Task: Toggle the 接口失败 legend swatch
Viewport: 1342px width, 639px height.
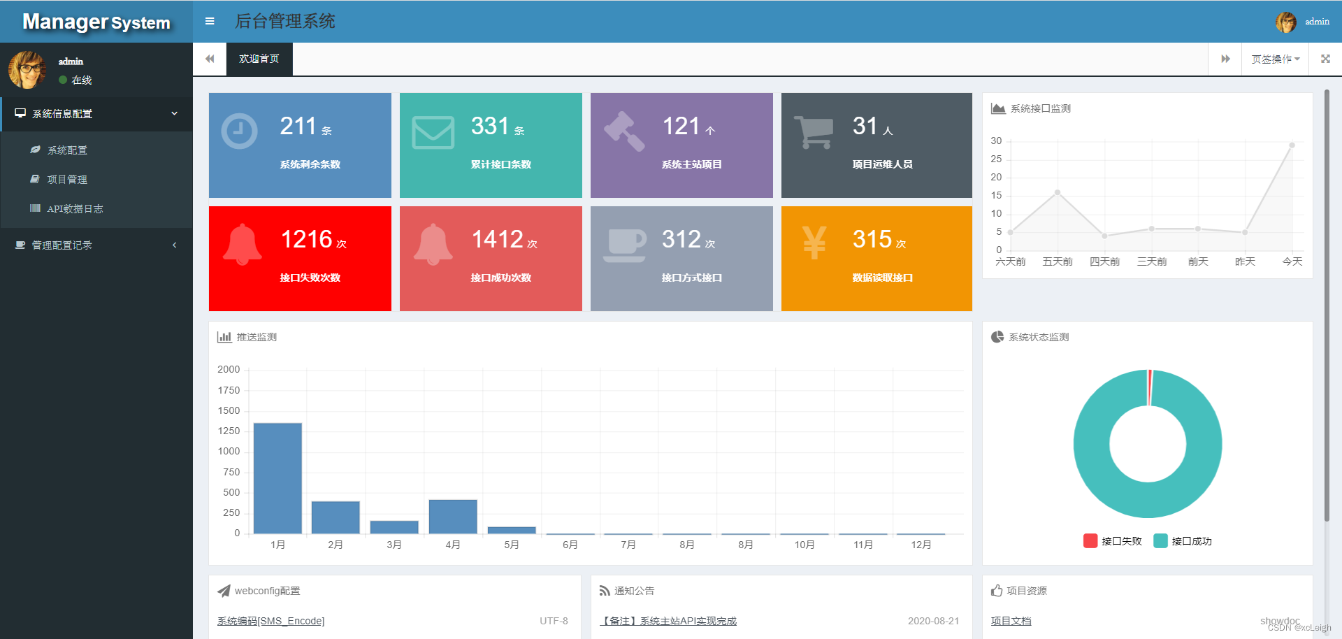Action: pyautogui.click(x=1090, y=540)
